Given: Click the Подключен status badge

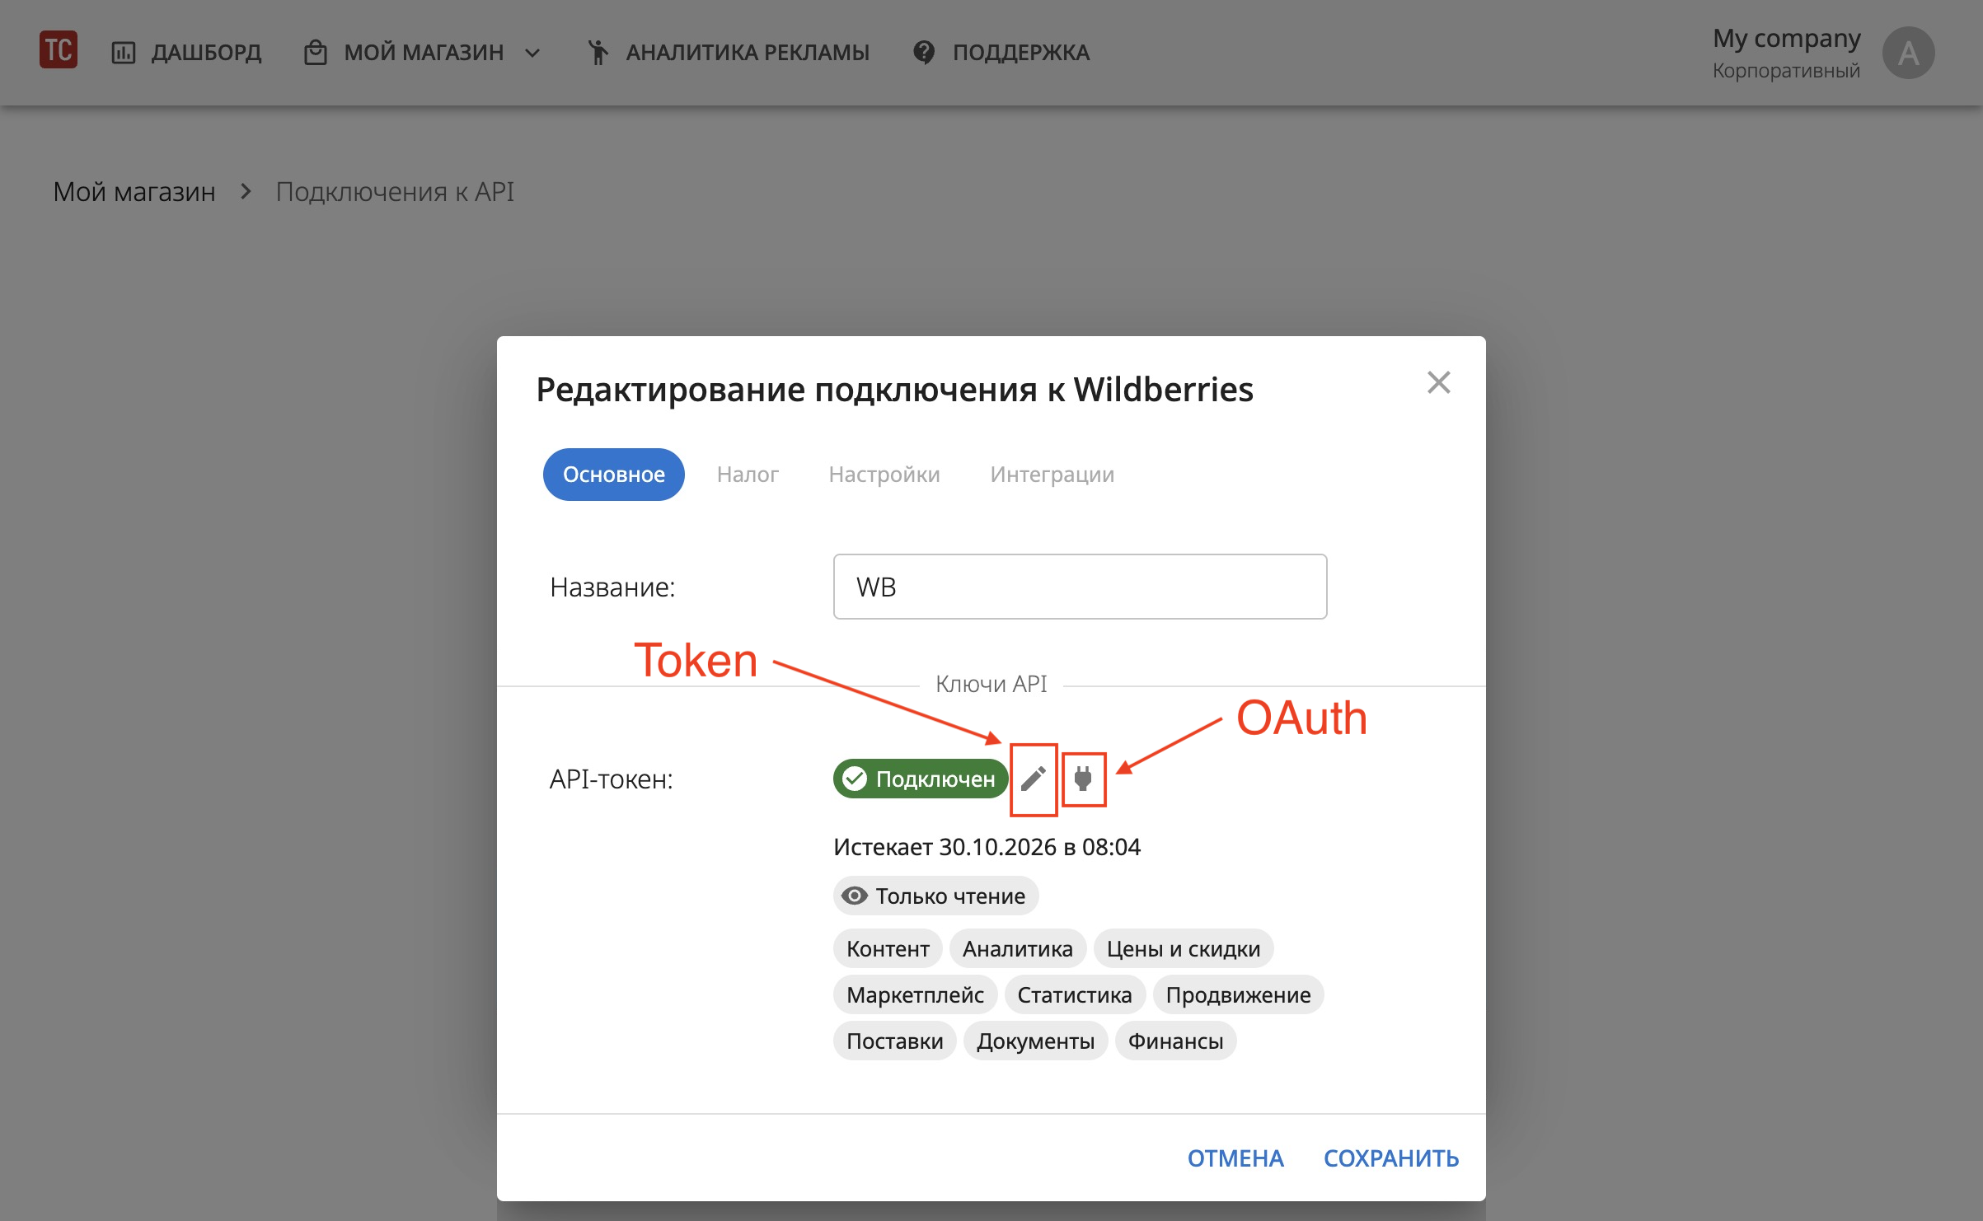Looking at the screenshot, I should pos(921,779).
